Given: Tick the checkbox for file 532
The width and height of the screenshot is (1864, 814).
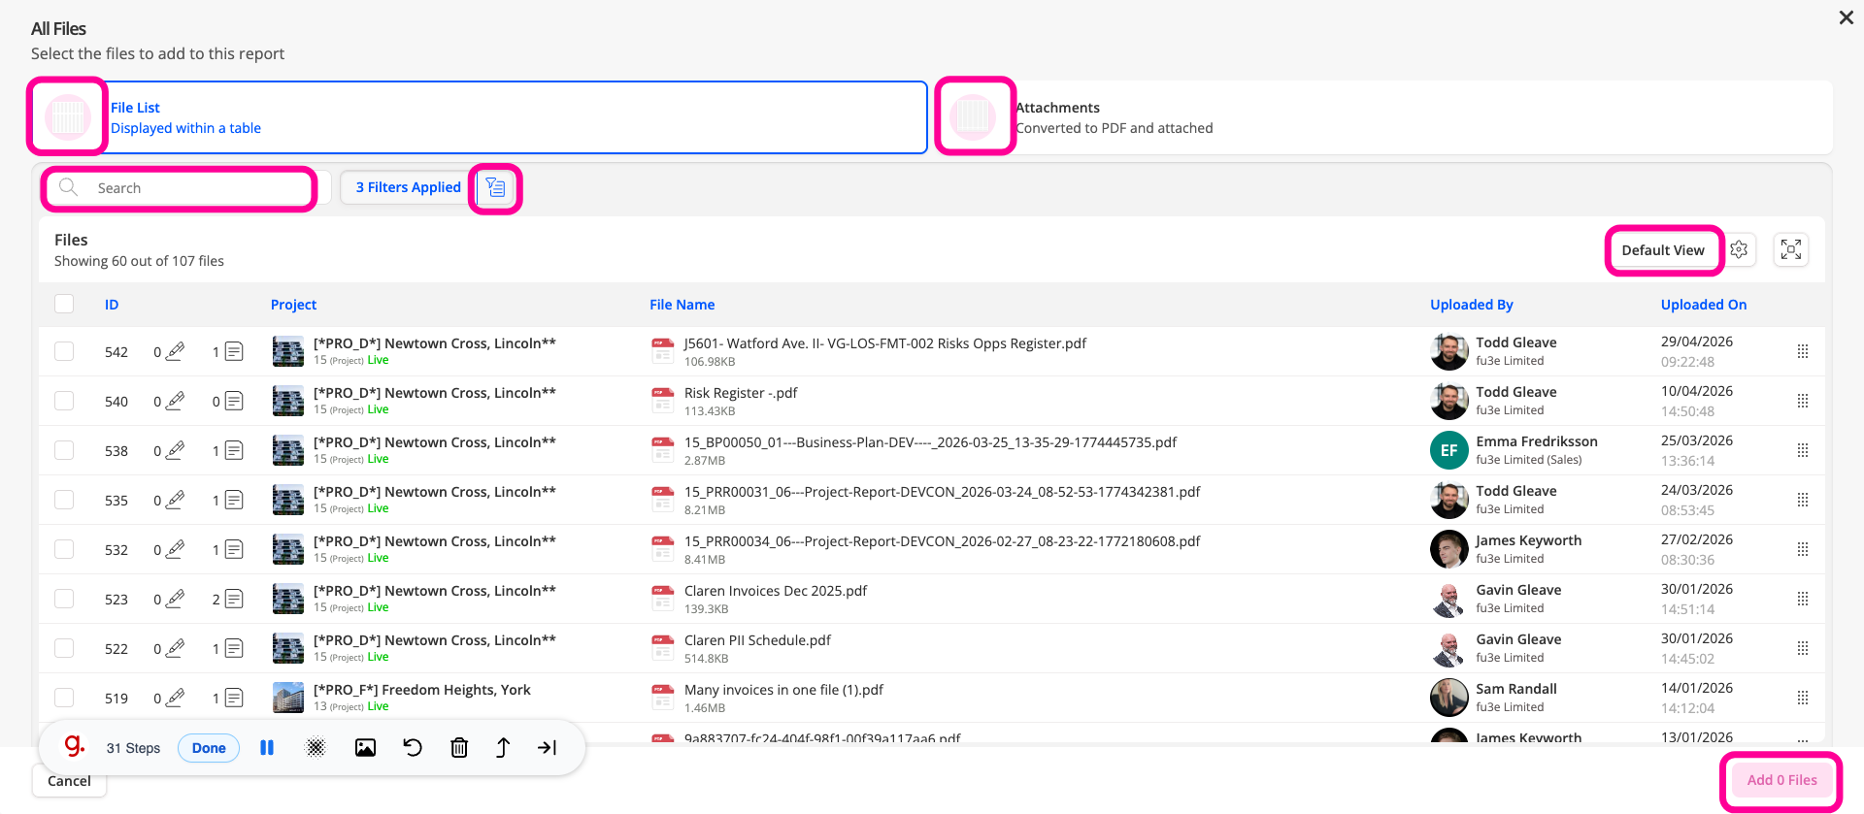Looking at the screenshot, I should point(64,549).
